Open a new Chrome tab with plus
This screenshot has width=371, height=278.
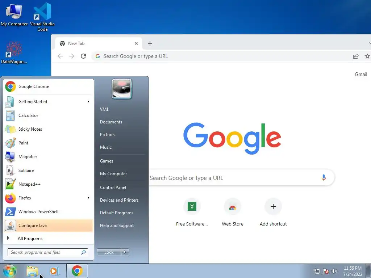tap(150, 43)
